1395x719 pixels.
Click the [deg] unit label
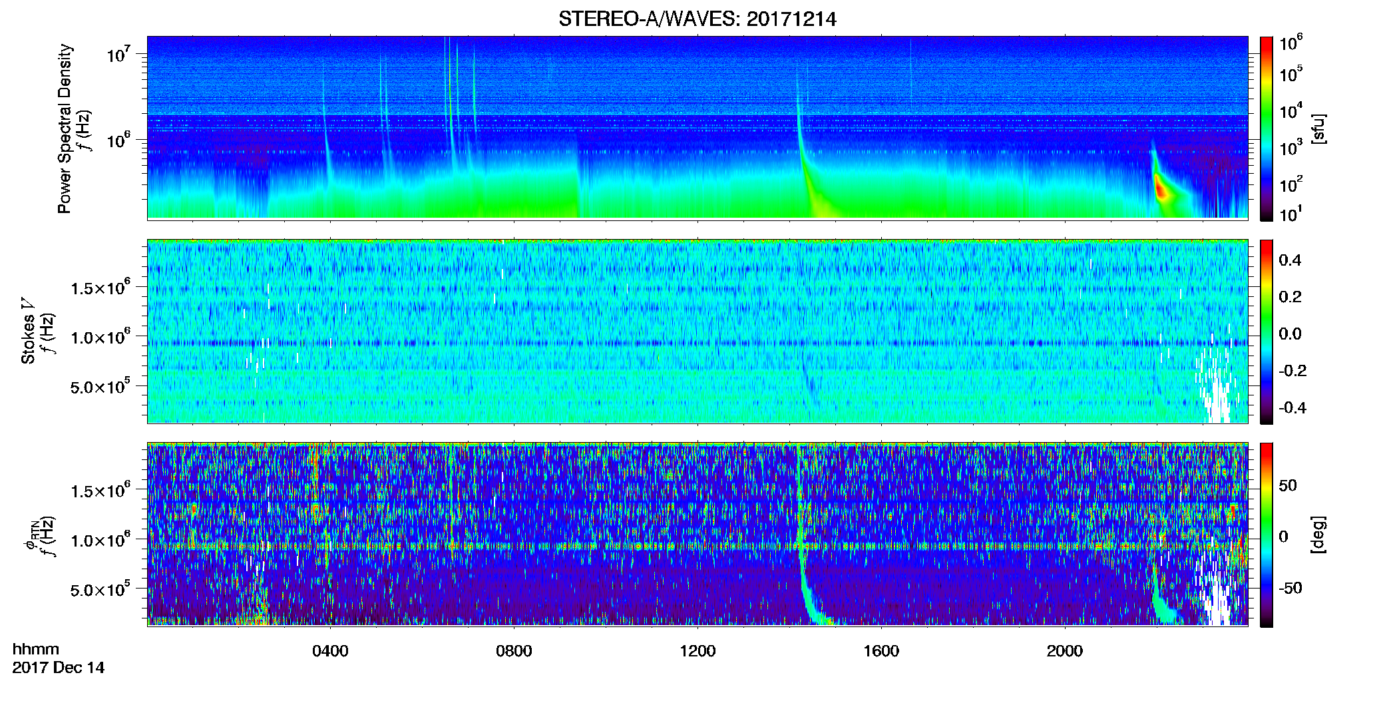[1318, 535]
